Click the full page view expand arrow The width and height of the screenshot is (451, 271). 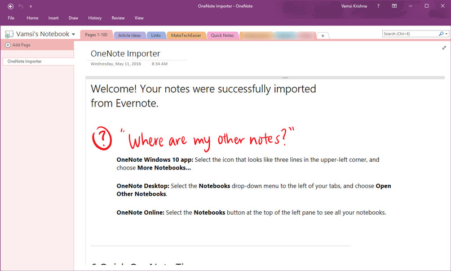444,48
